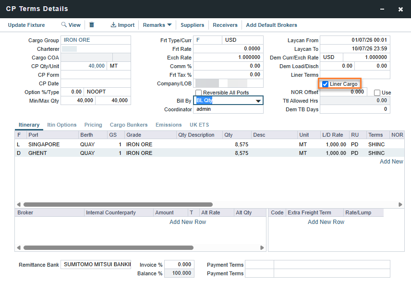
Task: Open the Bill By dropdown
Action: (258, 101)
